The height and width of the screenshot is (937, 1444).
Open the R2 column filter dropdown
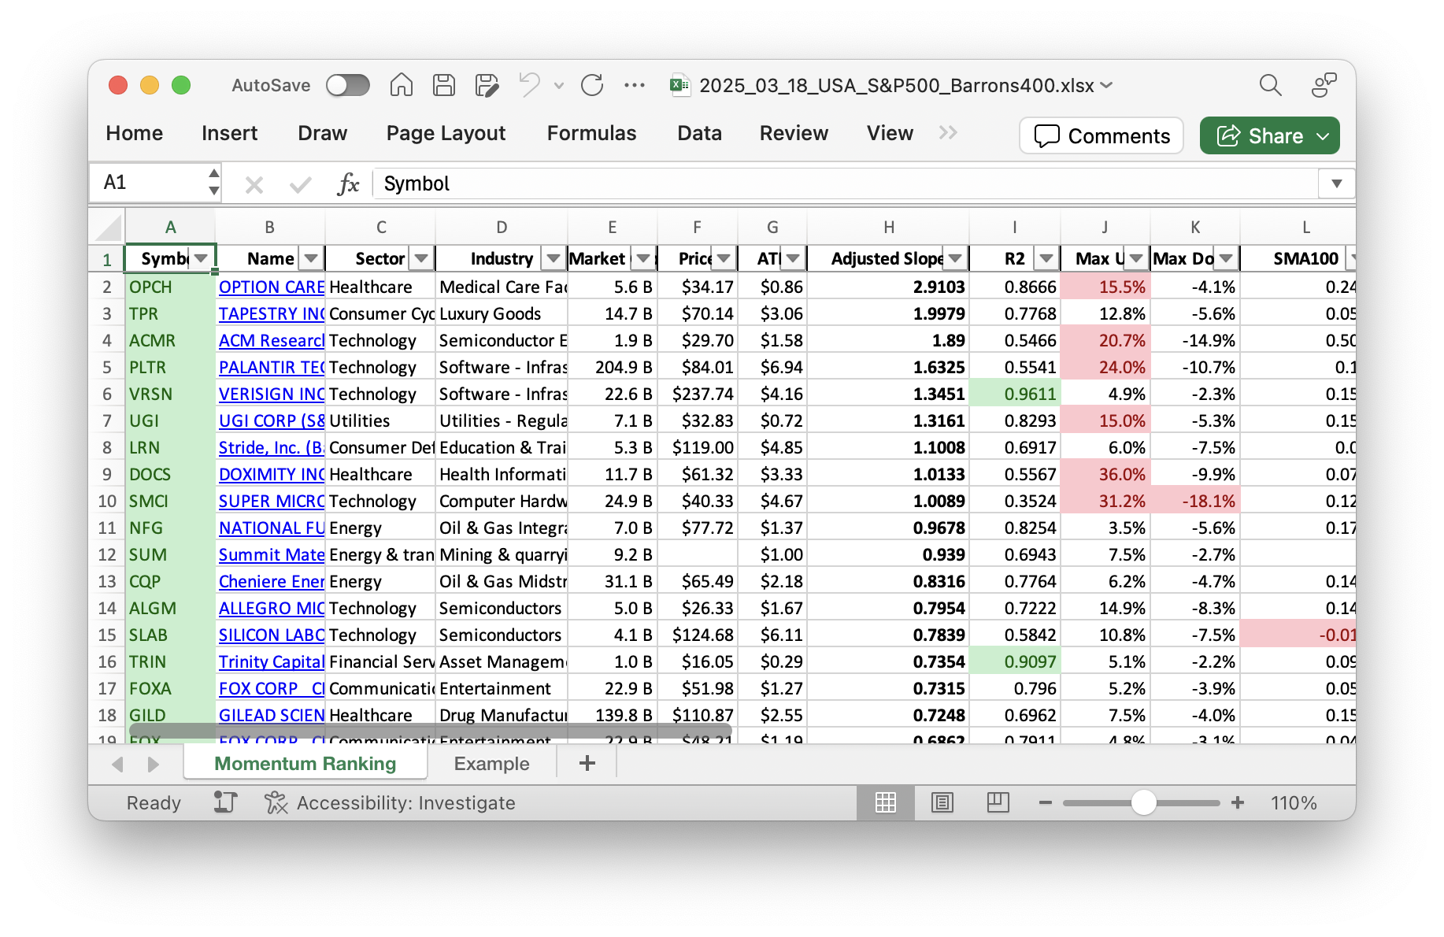pyautogui.click(x=1046, y=258)
